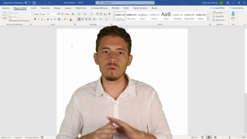Justify the text

[90, 19]
